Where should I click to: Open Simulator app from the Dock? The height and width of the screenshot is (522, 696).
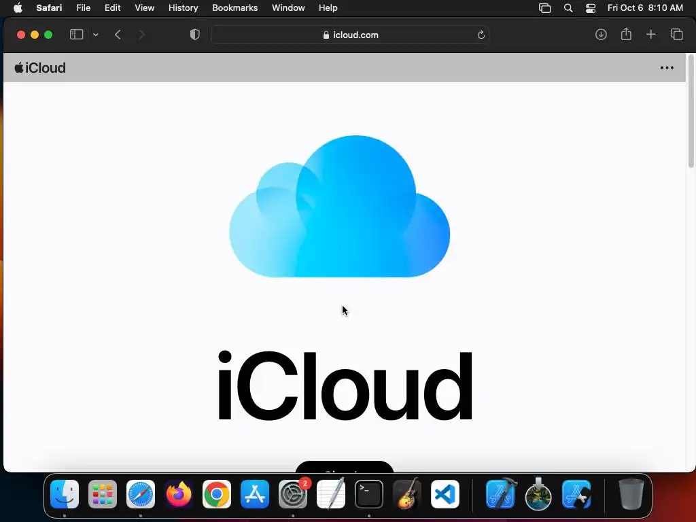pos(576,494)
